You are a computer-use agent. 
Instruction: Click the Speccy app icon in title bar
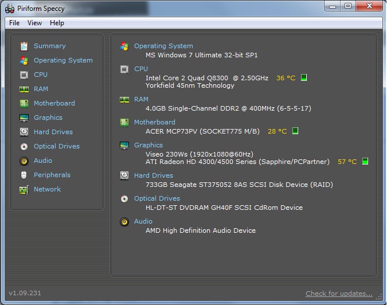click(x=10, y=9)
